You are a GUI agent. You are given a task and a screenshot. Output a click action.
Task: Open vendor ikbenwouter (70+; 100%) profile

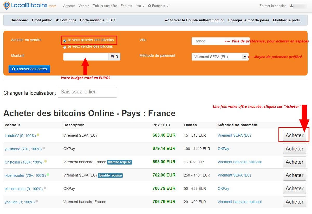click(25, 175)
